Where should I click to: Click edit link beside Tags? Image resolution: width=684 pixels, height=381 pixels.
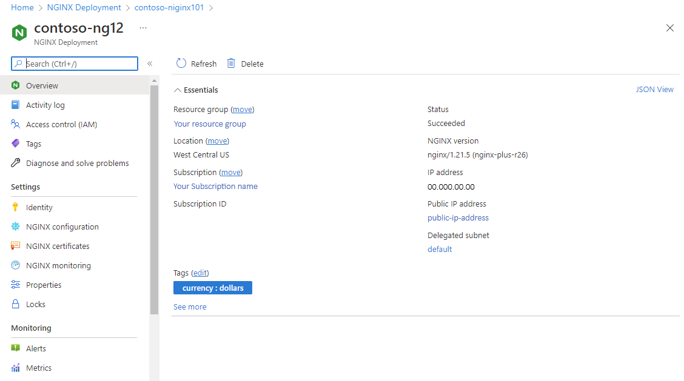pos(199,273)
